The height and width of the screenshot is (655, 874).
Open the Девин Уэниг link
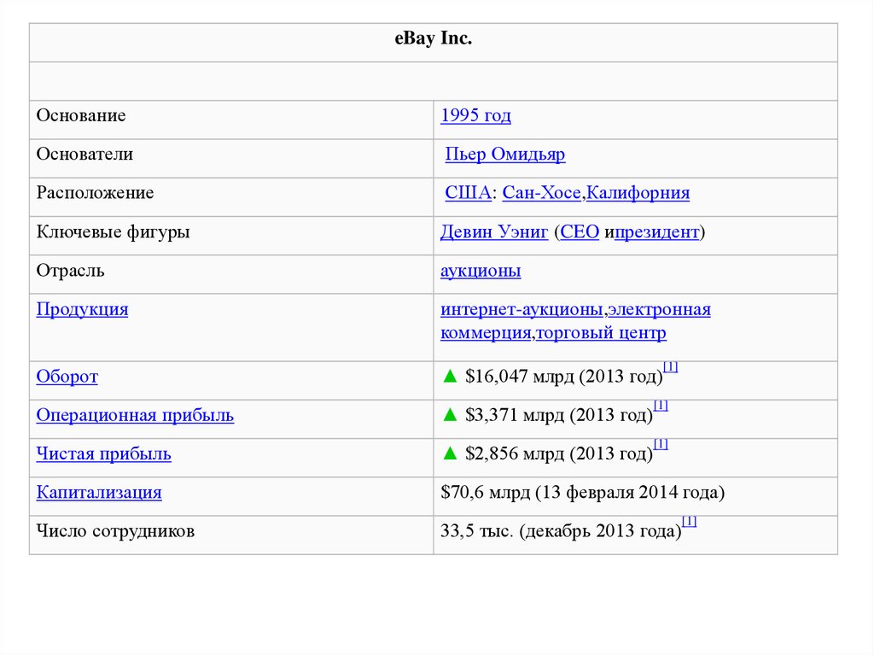(x=494, y=231)
